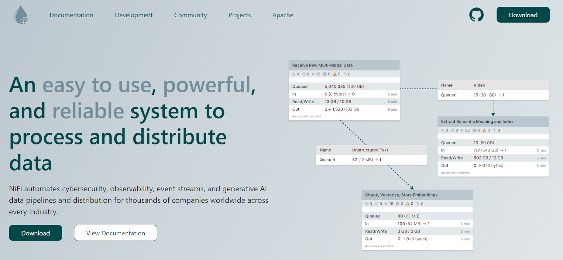Open the Apache menu
Viewport: 563px width, 260px height.
point(283,15)
